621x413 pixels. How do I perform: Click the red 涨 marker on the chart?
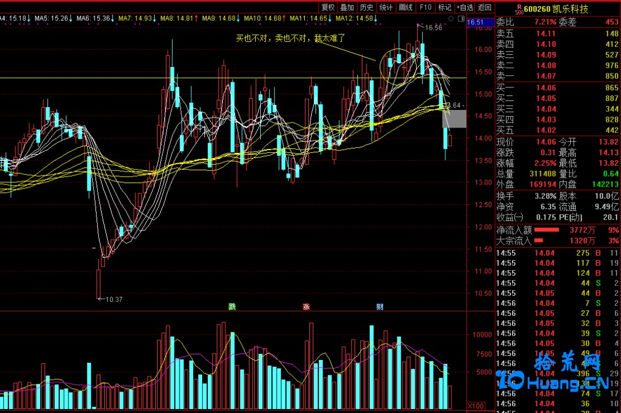(306, 306)
